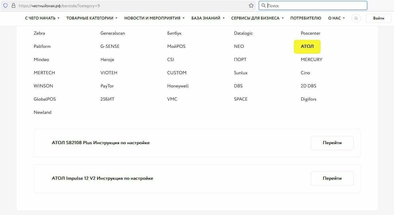Select the highlighted АТОЛ brand filter
The width and height of the screenshot is (394, 215).
pyautogui.click(x=307, y=46)
